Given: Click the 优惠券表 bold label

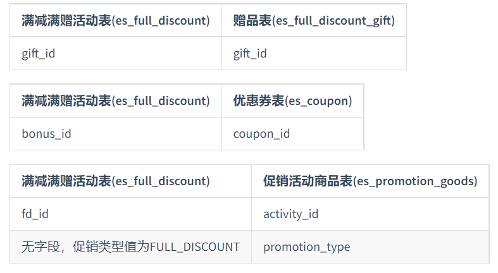Looking at the screenshot, I should [x=259, y=101].
